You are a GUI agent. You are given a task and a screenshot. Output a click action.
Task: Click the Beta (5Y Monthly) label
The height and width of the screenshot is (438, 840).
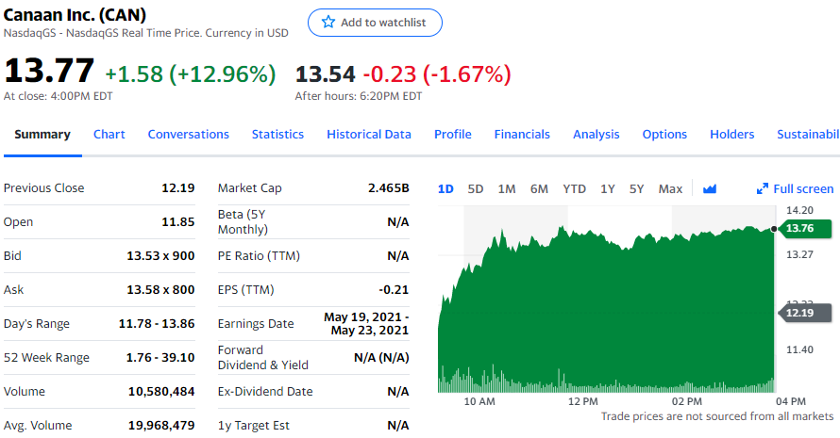point(243,222)
